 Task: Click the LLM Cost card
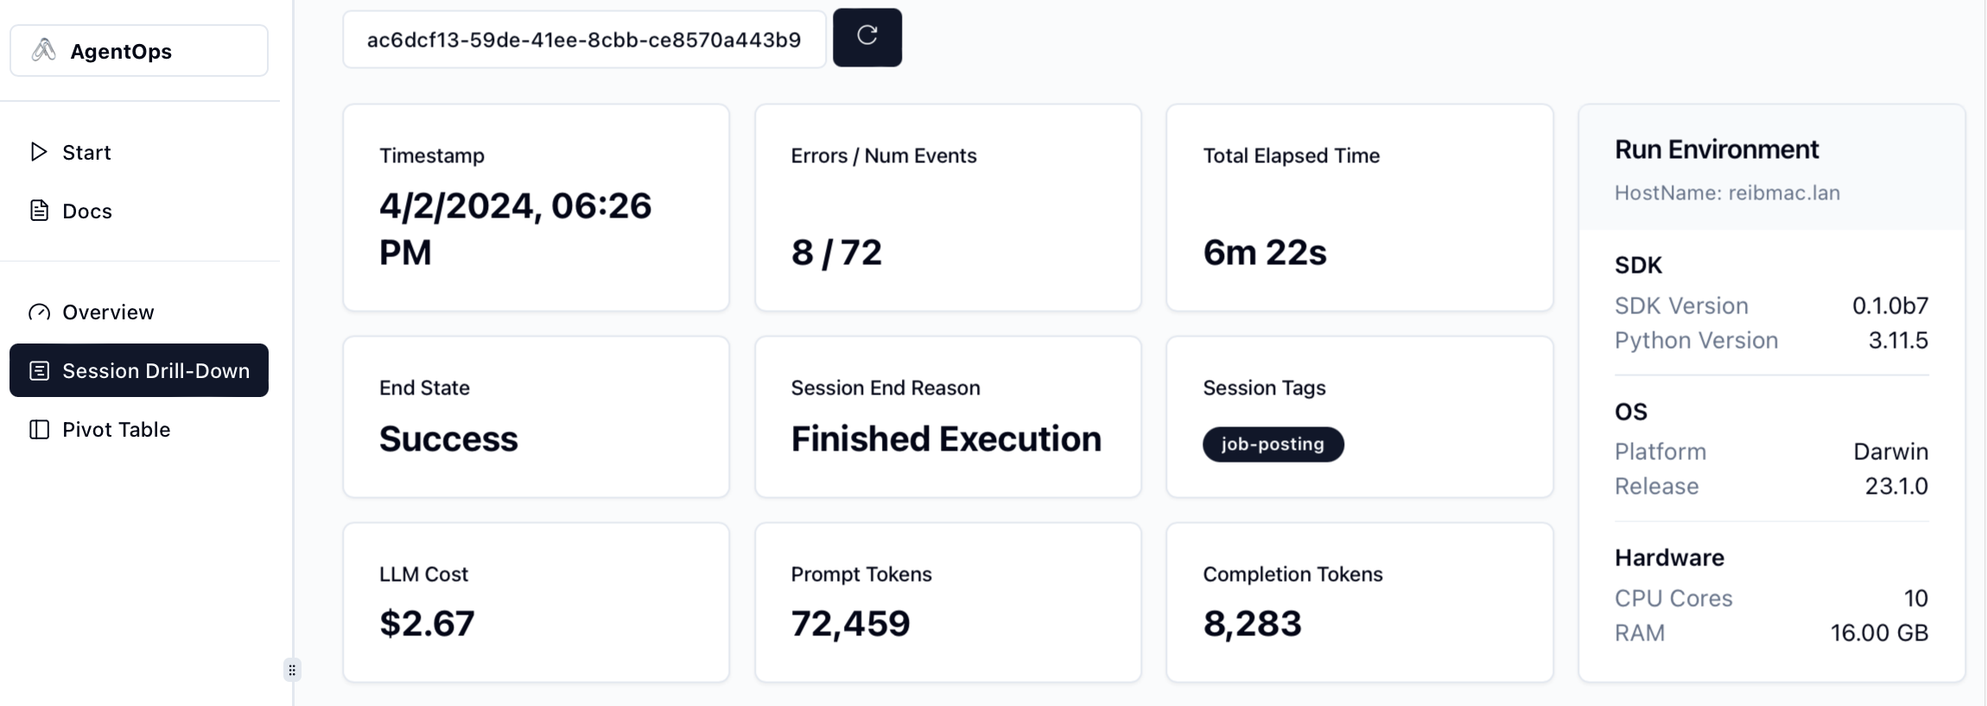[536, 602]
